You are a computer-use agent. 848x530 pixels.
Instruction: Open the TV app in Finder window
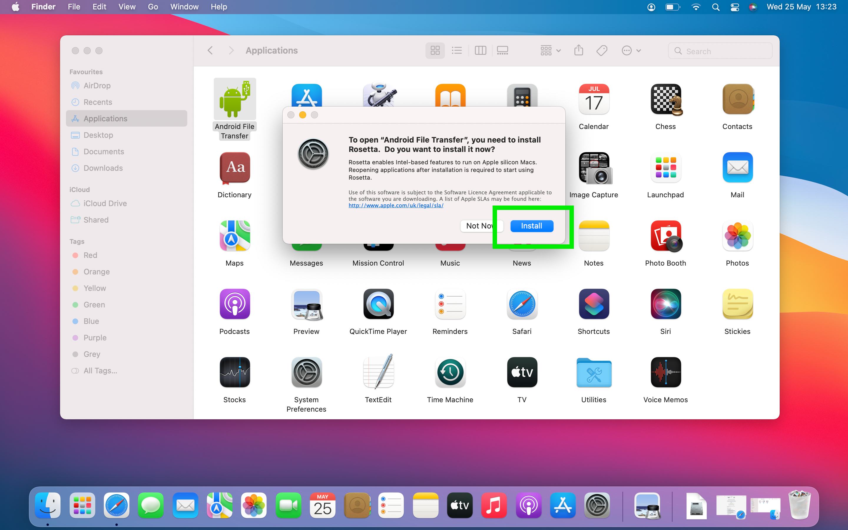522,372
